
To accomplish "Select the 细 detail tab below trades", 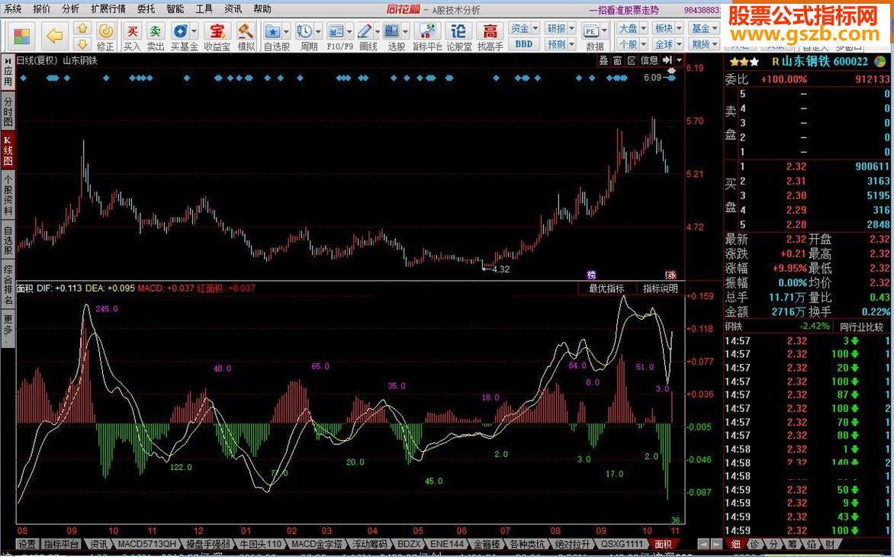I will coord(736,545).
